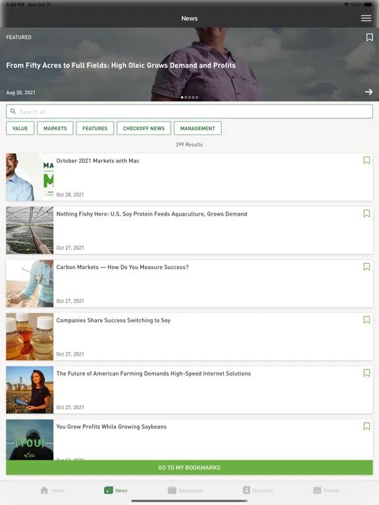
Task: Bookmark October 2021 Markets with Mac
Action: pyautogui.click(x=366, y=160)
